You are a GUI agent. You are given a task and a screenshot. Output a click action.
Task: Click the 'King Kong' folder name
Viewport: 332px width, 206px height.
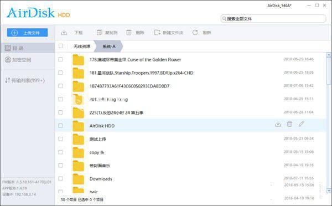pos(108,99)
